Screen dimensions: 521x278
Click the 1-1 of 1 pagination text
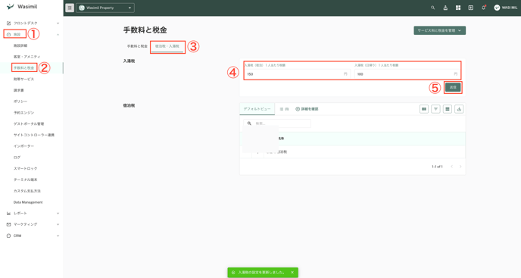[x=437, y=167]
